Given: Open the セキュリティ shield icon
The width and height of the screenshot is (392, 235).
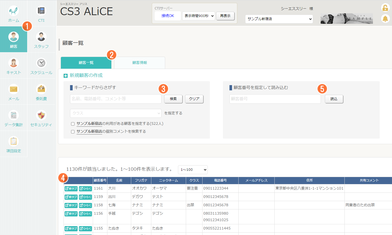Looking at the screenshot, I should coord(41,115).
